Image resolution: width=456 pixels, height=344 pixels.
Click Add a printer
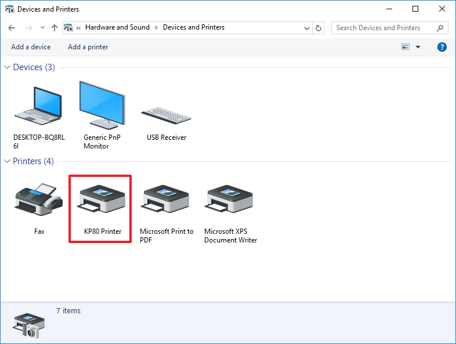[x=88, y=47]
